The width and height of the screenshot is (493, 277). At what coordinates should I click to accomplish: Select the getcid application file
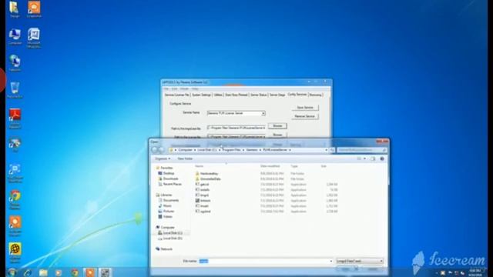[202, 185]
